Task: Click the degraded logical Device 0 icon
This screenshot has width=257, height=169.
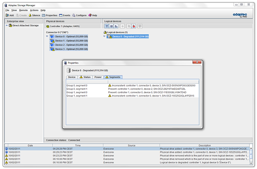Action: point(109,36)
